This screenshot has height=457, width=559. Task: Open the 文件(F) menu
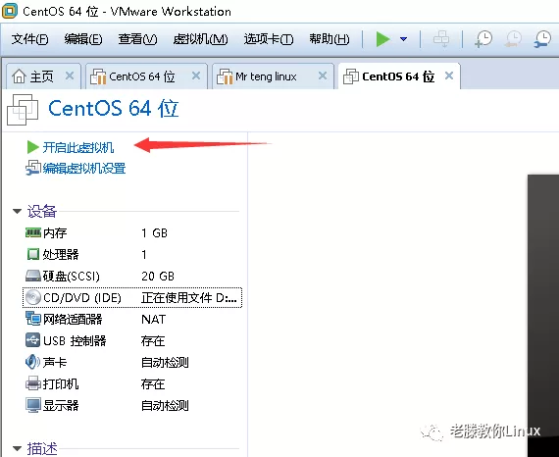[x=29, y=39]
